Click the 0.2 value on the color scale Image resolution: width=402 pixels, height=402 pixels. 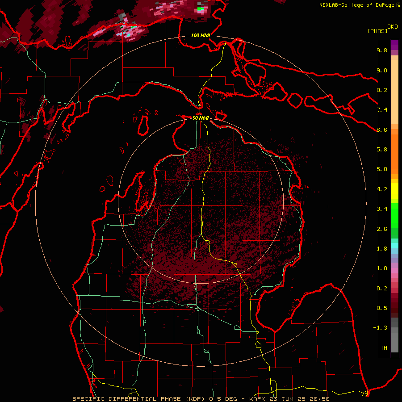(x=382, y=289)
